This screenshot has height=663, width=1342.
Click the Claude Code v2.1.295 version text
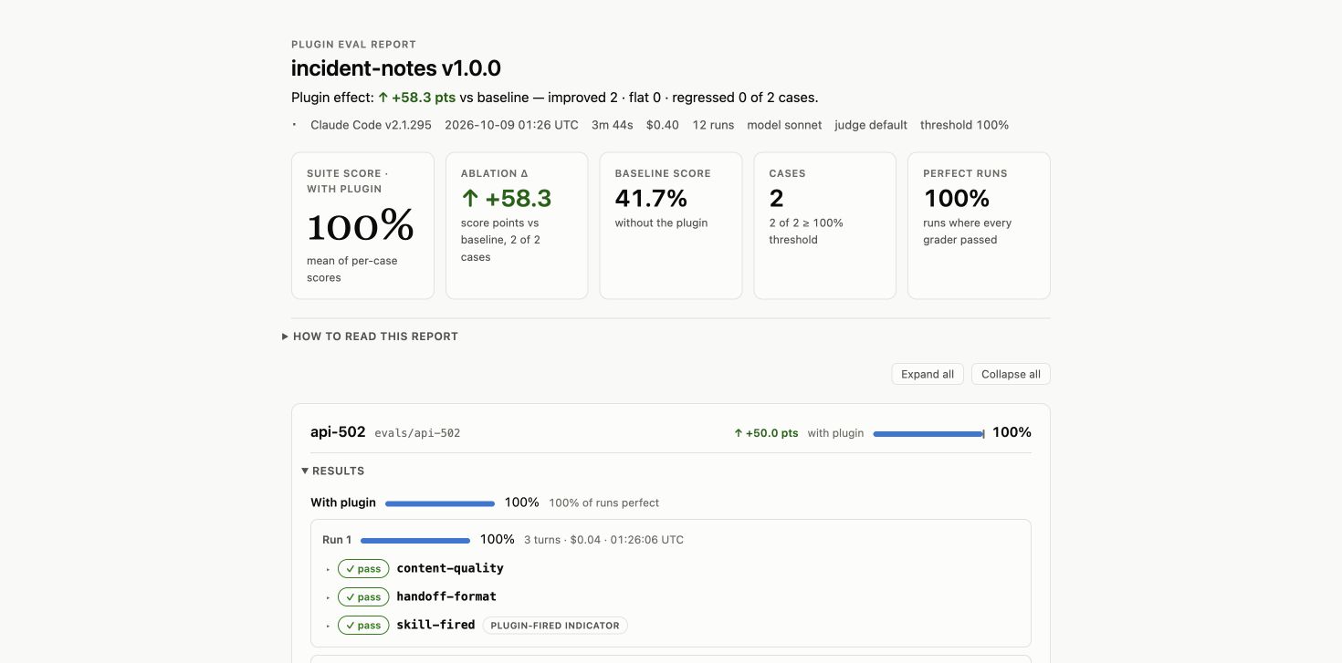pos(371,125)
